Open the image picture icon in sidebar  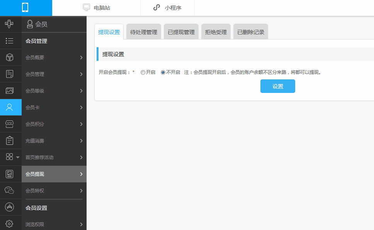[x=10, y=91]
